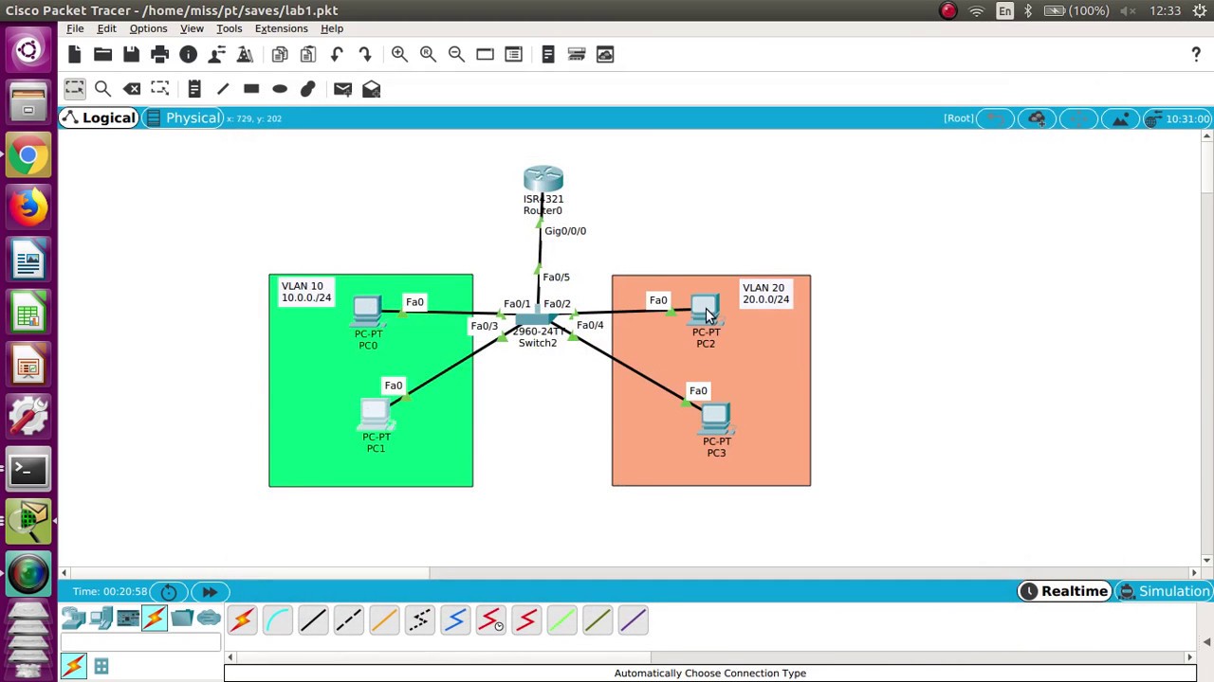1214x682 pixels.
Task: Choose the orange Fiber cable
Action: tap(384, 620)
